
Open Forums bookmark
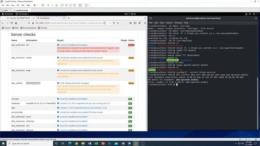[43, 28]
